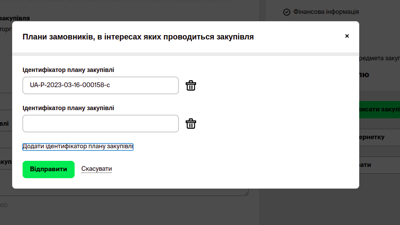
Task: Focus the field containing UA-P-2023-03-16-000158-c
Action: click(x=100, y=85)
